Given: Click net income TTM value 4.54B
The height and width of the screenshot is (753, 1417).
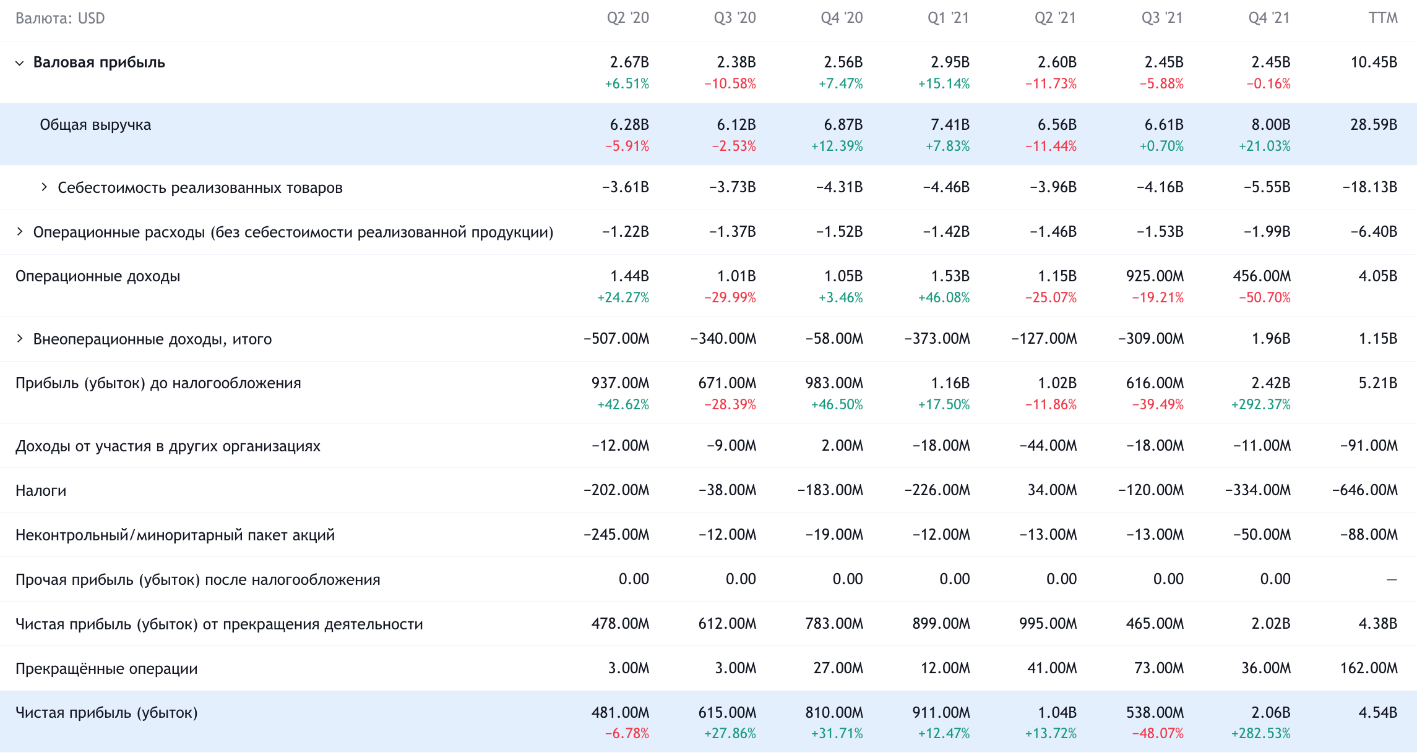Looking at the screenshot, I should point(1378,713).
